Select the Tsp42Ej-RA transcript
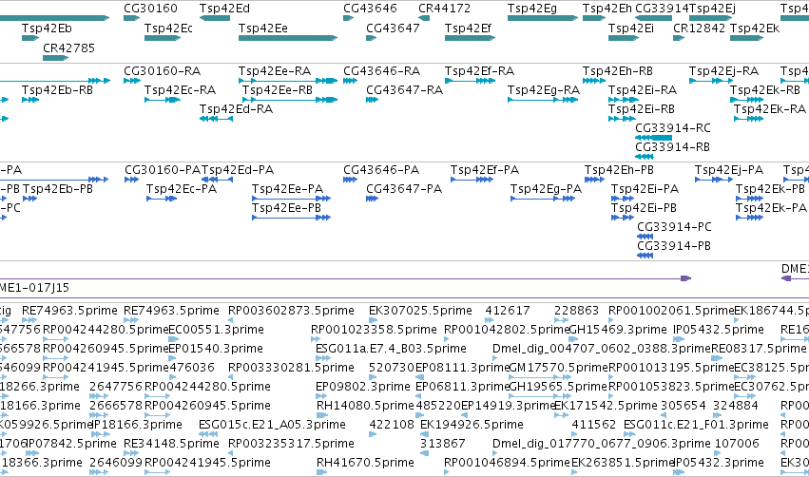 (x=711, y=81)
